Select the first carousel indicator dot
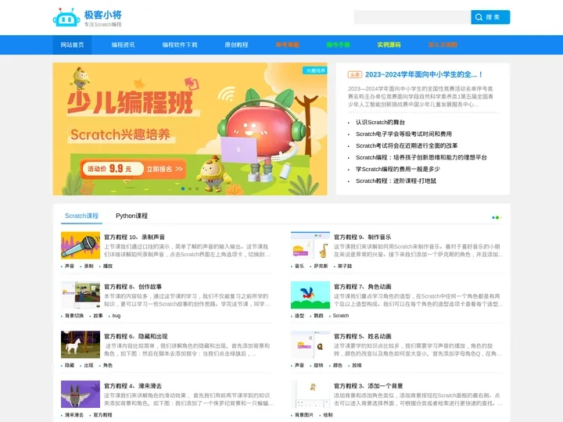 pyautogui.click(x=183, y=189)
